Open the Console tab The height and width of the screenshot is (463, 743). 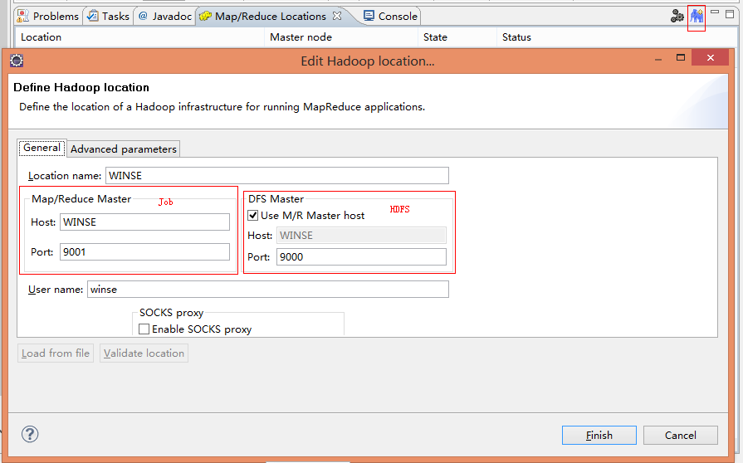(x=391, y=16)
